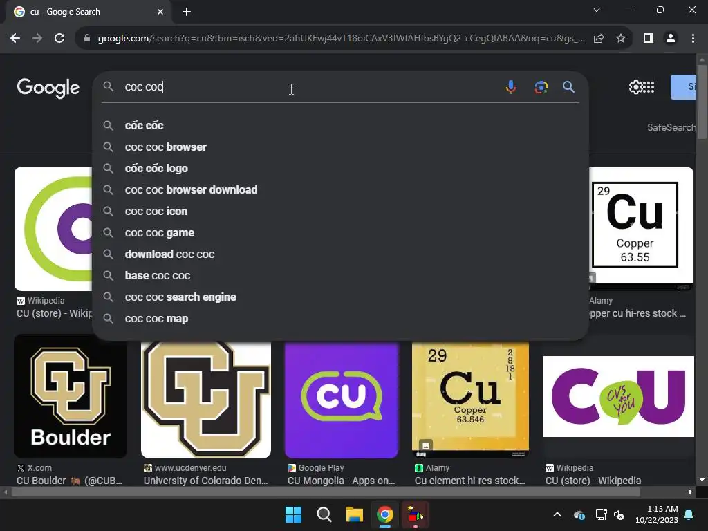Share this page icon in address bar
This screenshot has width=708, height=531.
tap(599, 39)
